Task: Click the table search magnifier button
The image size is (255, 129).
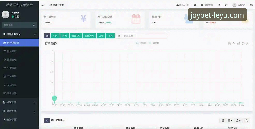Action: tap(247, 120)
